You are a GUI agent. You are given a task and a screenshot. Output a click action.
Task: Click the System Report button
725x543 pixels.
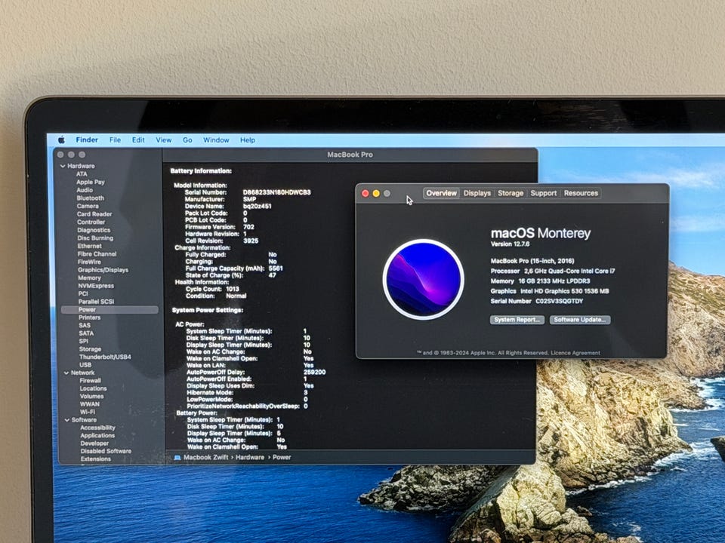pyautogui.click(x=517, y=320)
